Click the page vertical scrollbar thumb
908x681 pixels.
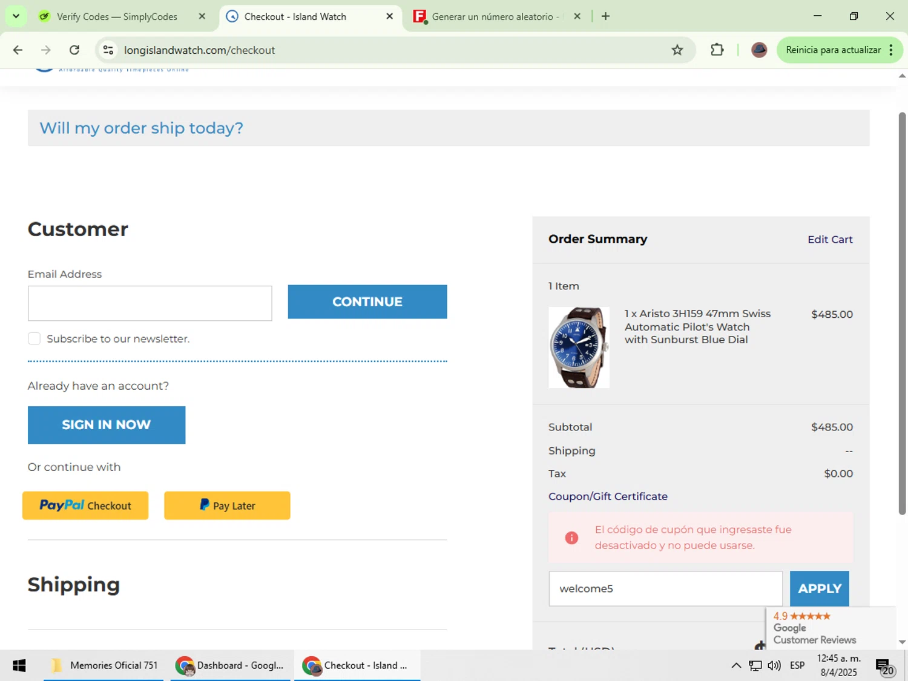(x=902, y=313)
